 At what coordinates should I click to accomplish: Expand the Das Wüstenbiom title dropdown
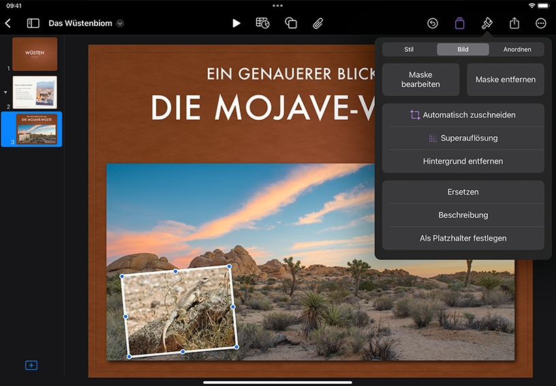(x=120, y=23)
